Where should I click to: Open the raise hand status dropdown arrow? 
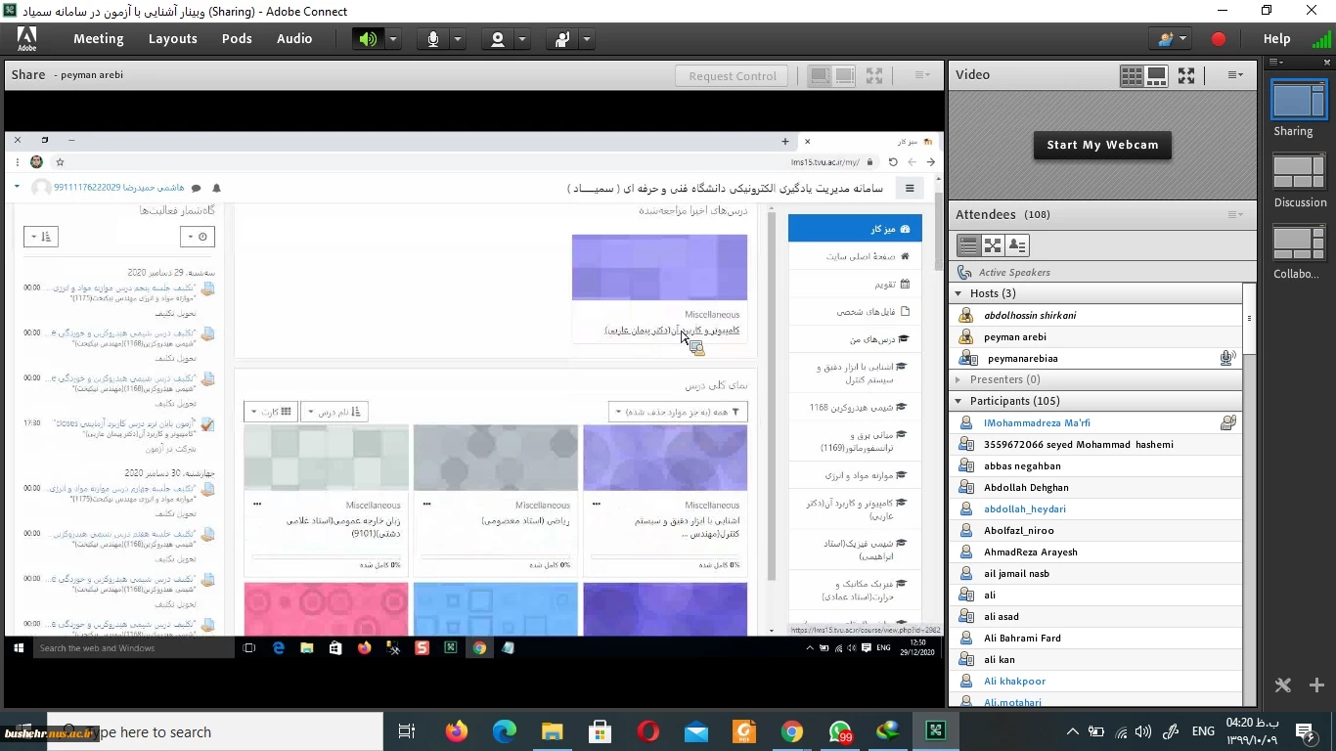click(587, 39)
